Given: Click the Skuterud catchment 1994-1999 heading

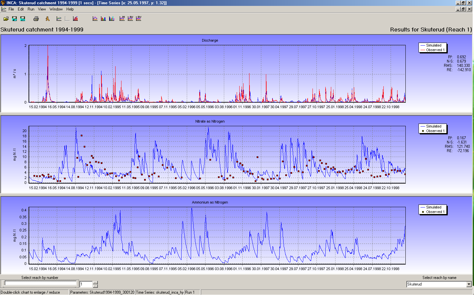Looking at the screenshot, I should pos(42,29).
